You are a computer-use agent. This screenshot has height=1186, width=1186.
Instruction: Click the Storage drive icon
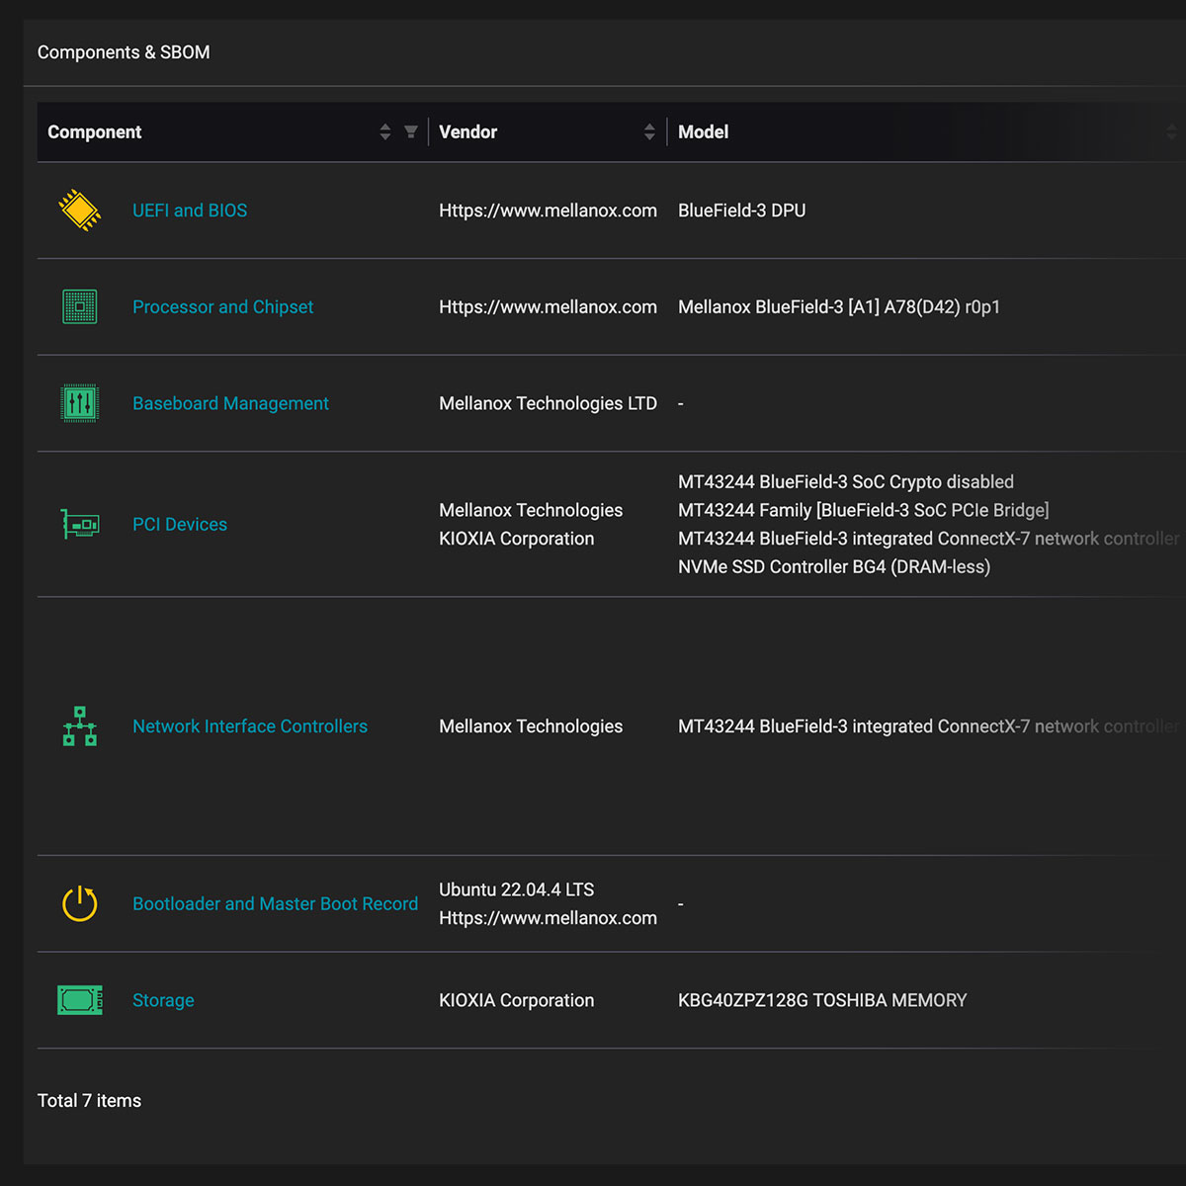pos(80,1000)
